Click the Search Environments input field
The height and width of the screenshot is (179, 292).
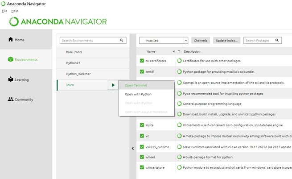click(93, 40)
